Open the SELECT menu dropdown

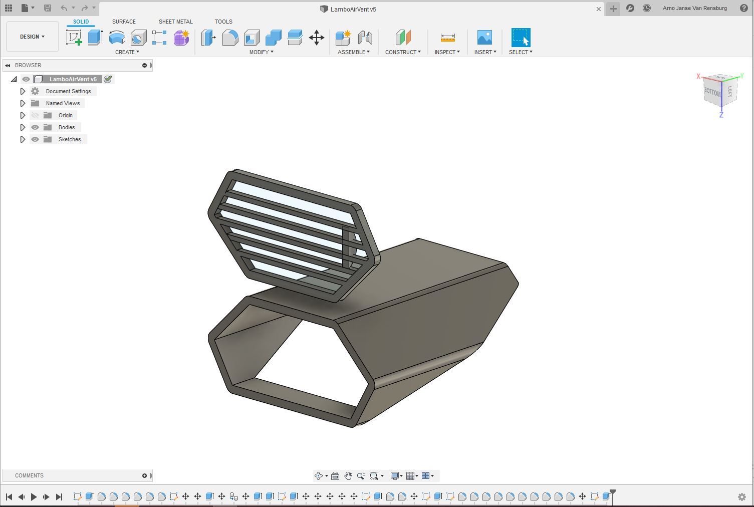pos(521,52)
